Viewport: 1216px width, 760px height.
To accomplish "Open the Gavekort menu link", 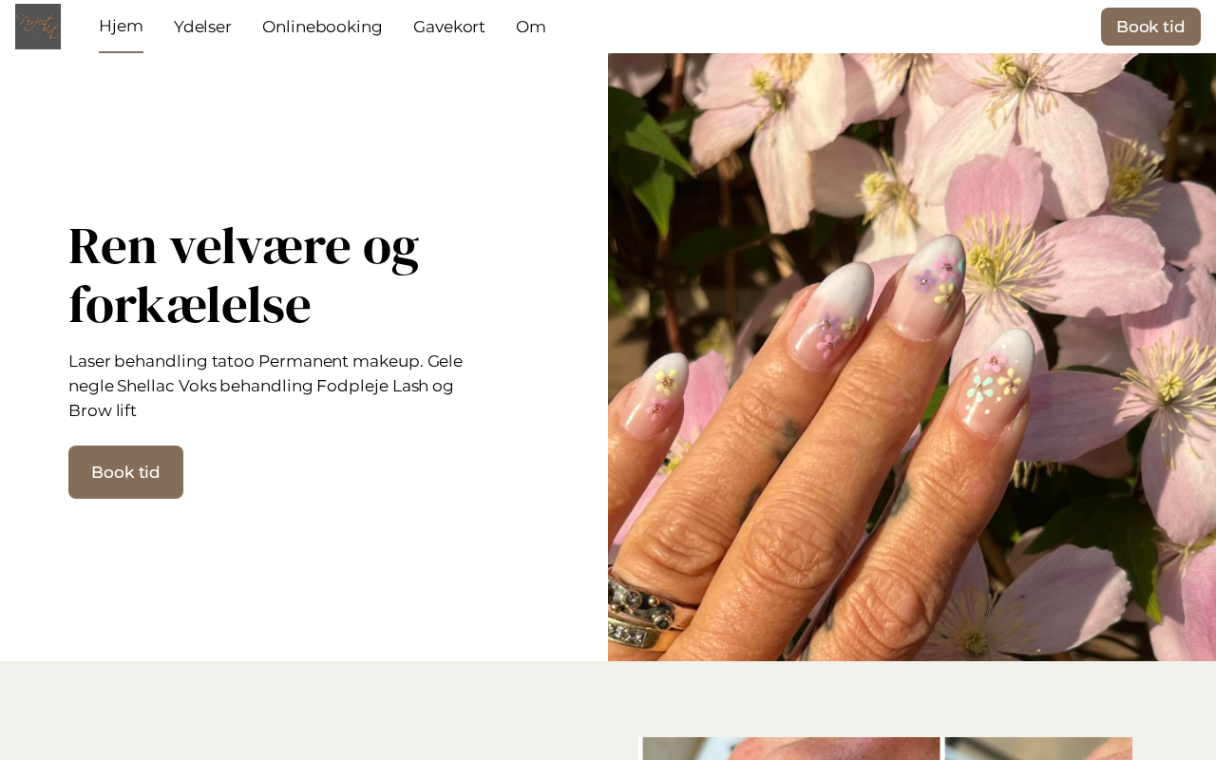I will (449, 27).
